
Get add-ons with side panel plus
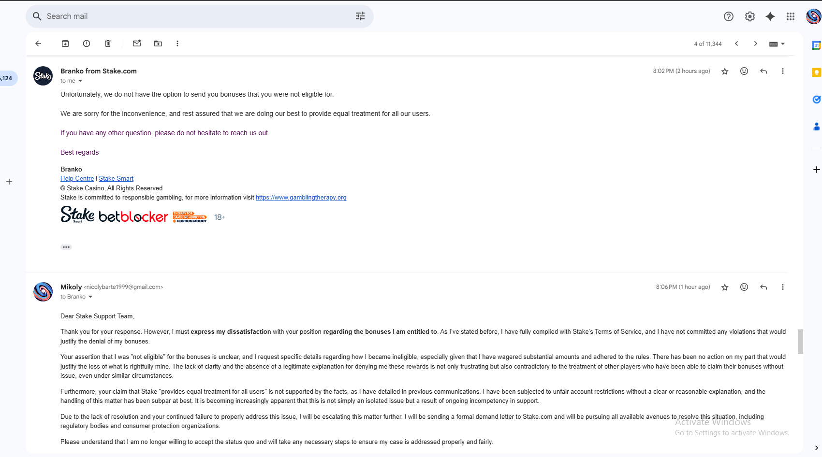pyautogui.click(x=816, y=170)
